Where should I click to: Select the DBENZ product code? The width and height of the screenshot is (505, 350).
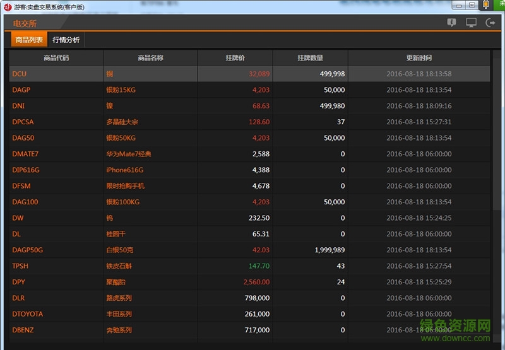tap(23, 330)
